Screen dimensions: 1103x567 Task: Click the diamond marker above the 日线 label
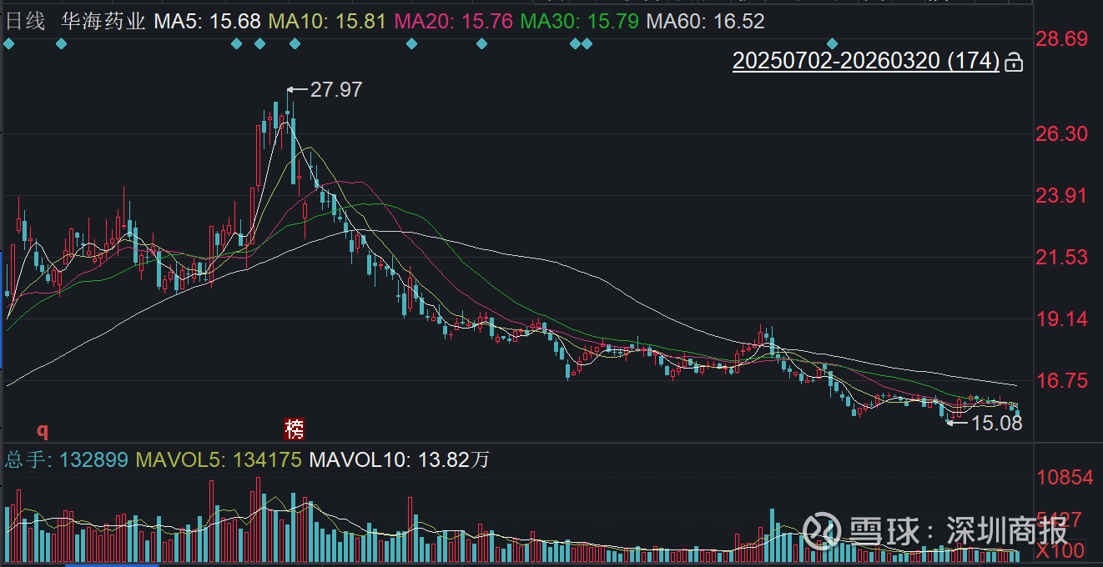[x=8, y=43]
